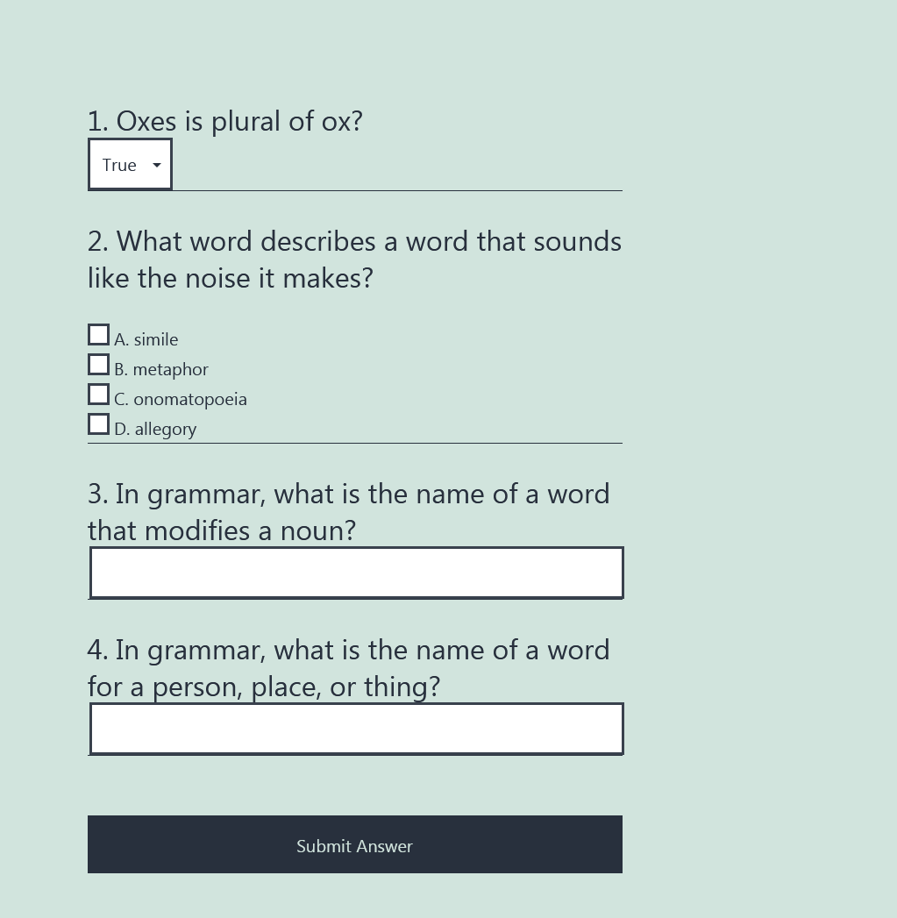
Task: Click the divider line right of the True dropdown
Action: coord(397,190)
